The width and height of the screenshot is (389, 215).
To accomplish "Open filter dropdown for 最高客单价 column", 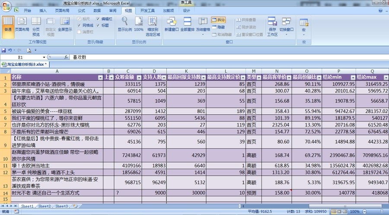I will [289, 78].
